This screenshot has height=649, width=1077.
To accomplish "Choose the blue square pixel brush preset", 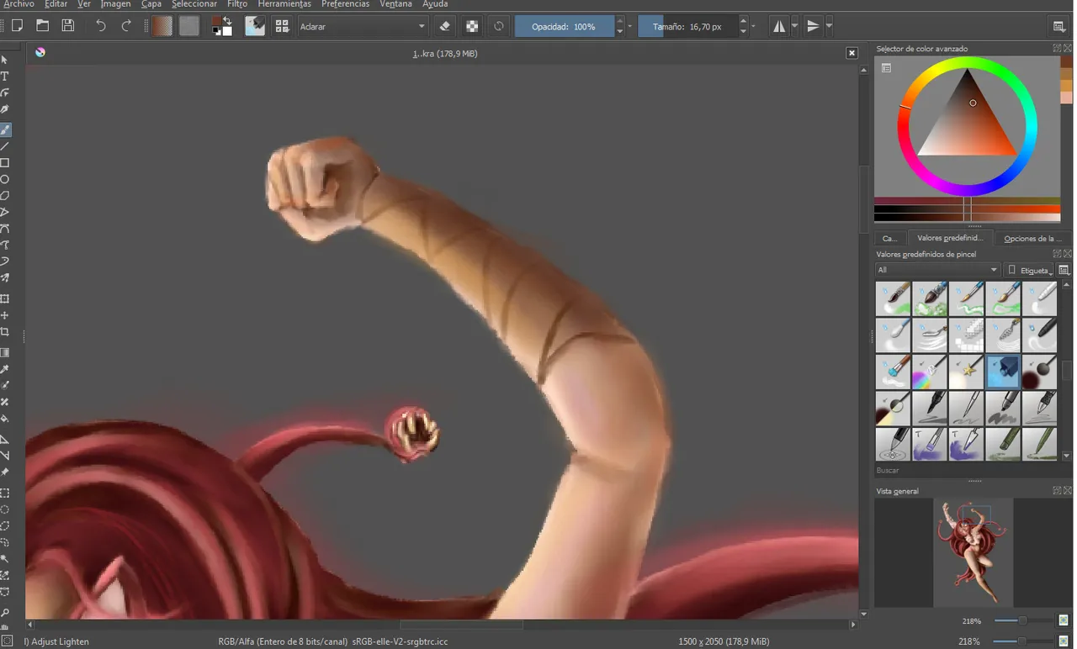I will tap(1003, 372).
